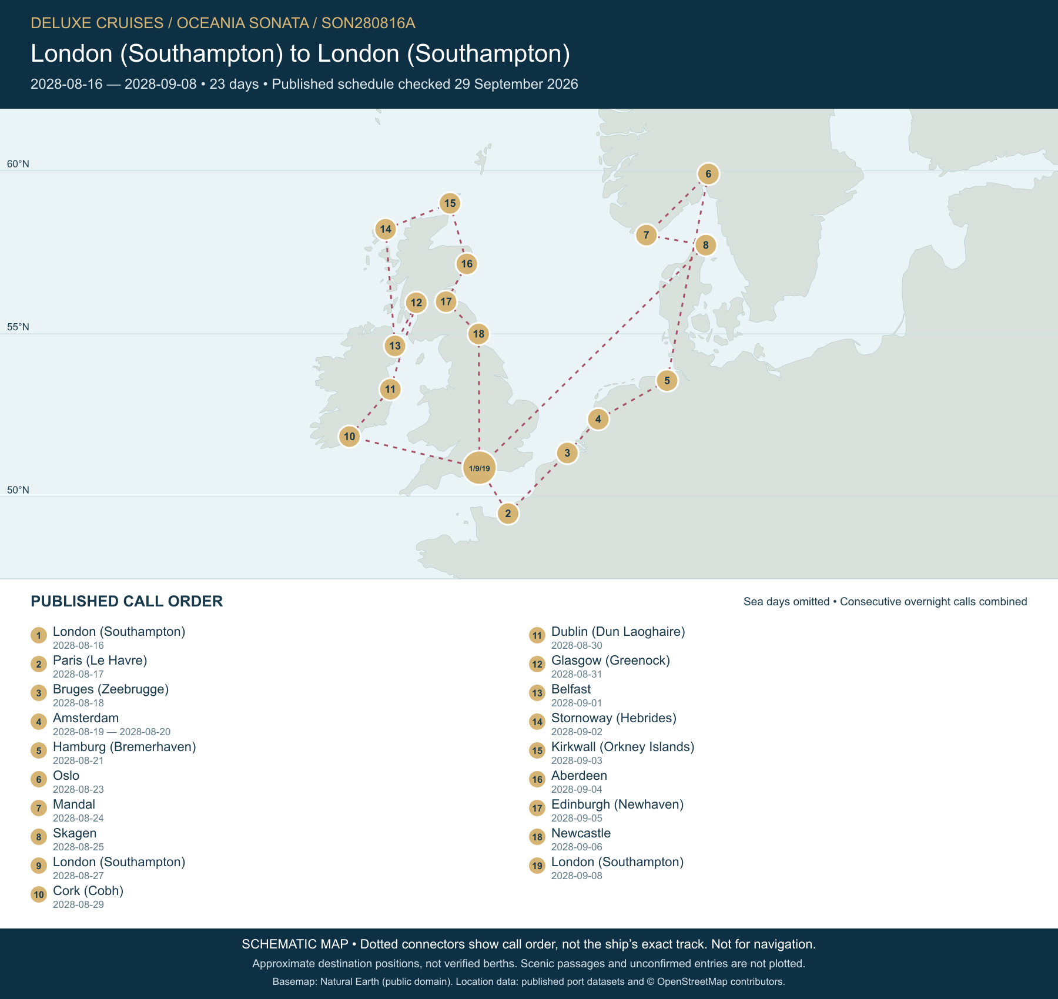Select map marker 13 for Belfast

tap(395, 346)
